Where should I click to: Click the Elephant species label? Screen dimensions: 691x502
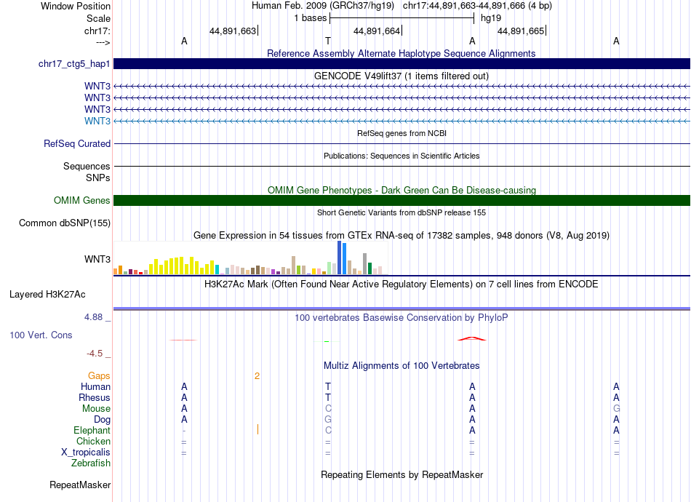coord(92,430)
